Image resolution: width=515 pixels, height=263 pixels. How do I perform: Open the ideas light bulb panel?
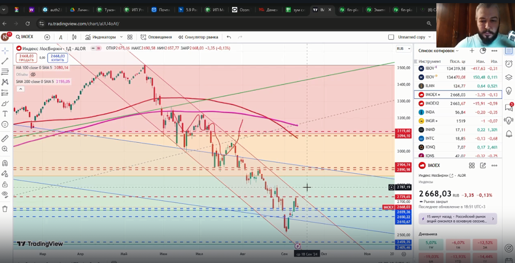pyautogui.click(x=509, y=91)
